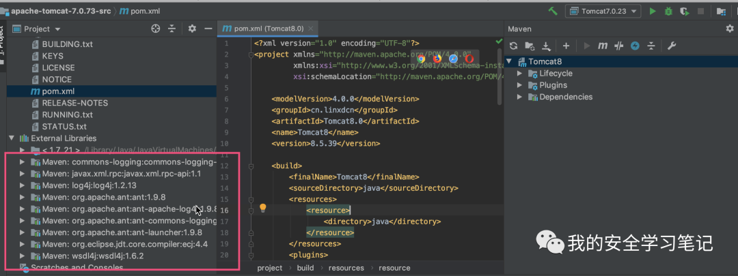This screenshot has width=738, height=276.
Task: Expand Maven: javax.xml.rpc-api:1.1 library
Action: pos(22,174)
